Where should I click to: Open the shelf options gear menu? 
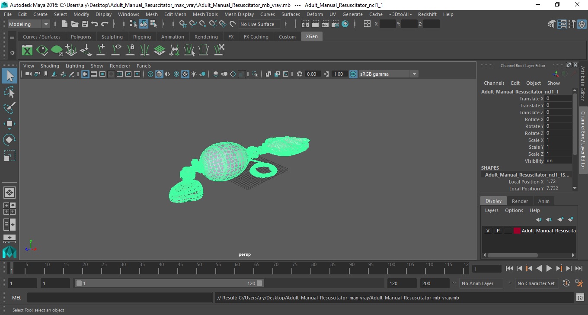pos(12,53)
